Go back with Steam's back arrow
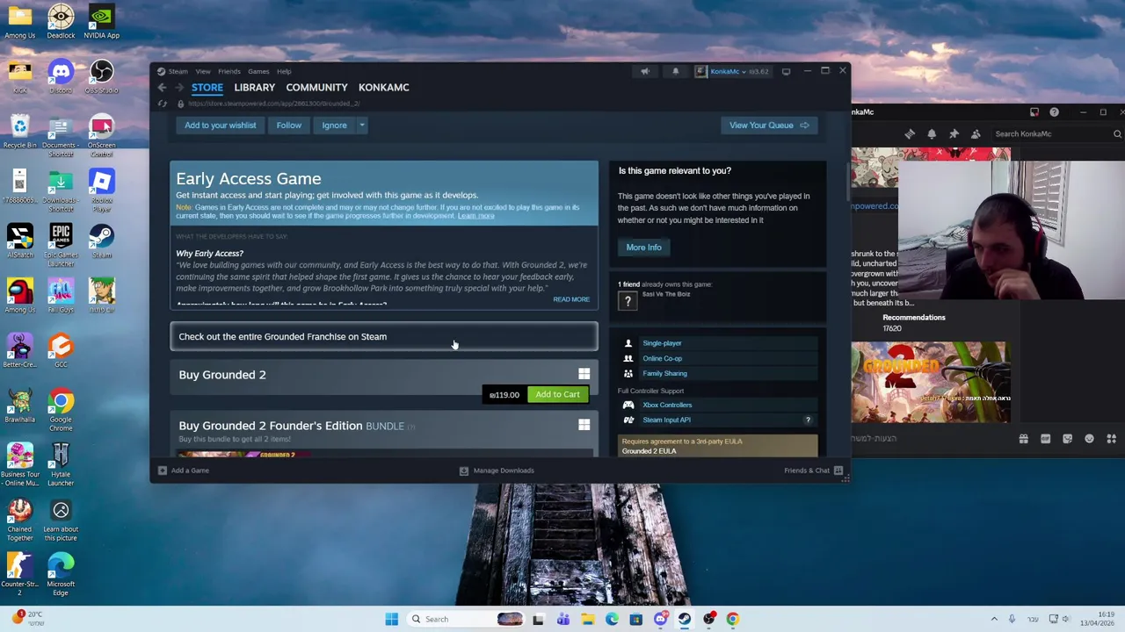 (x=162, y=87)
